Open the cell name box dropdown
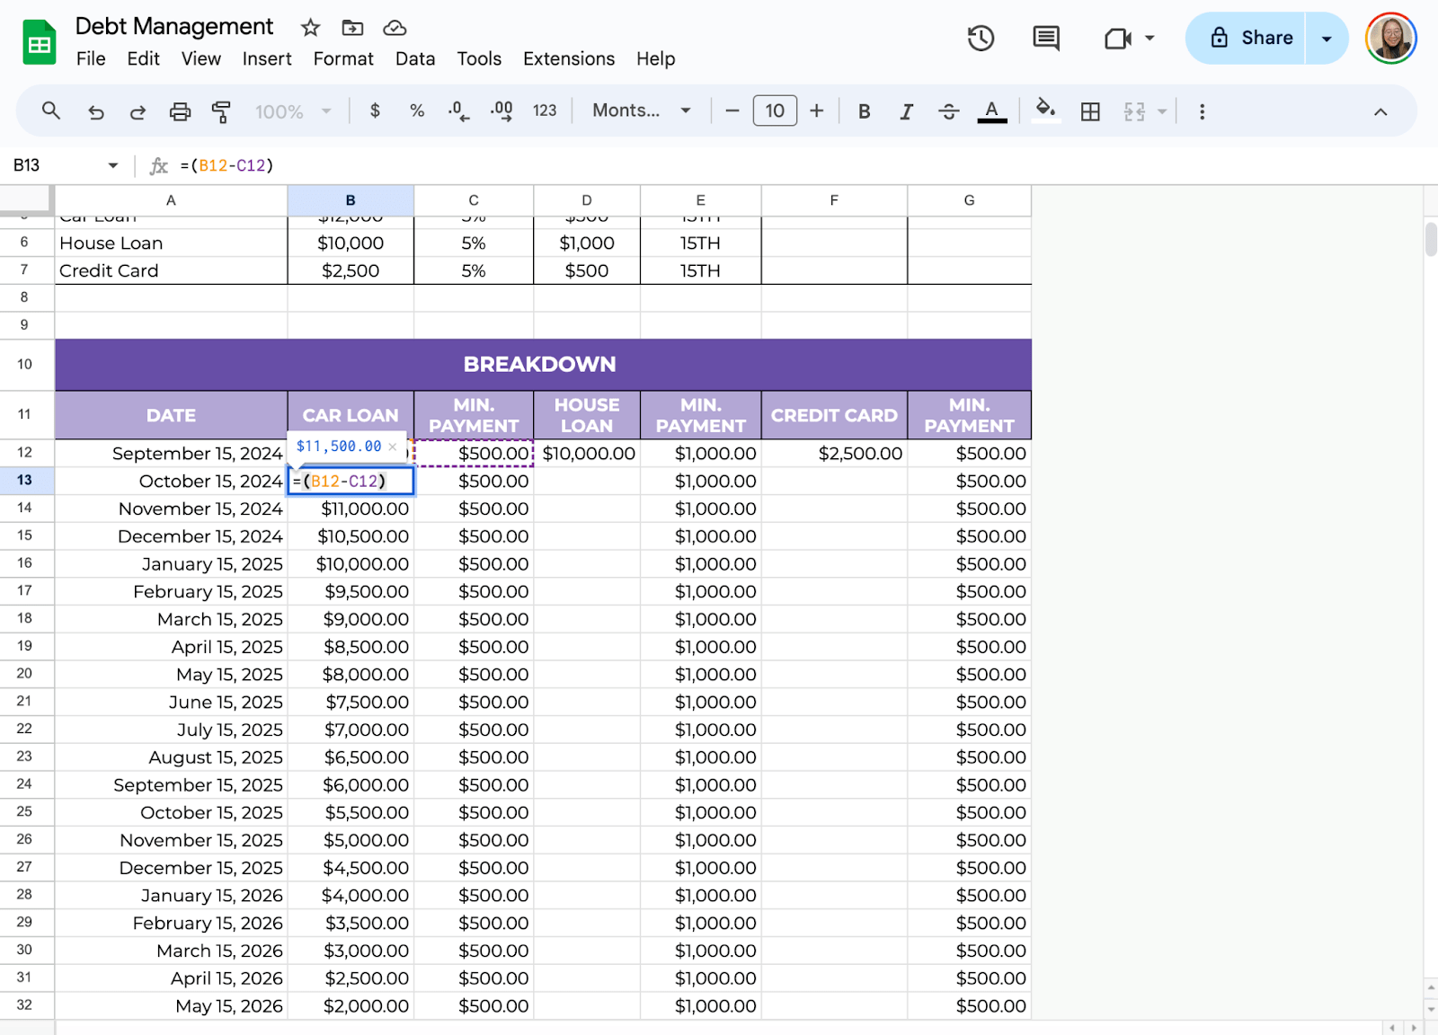This screenshot has height=1035, width=1438. click(x=113, y=165)
